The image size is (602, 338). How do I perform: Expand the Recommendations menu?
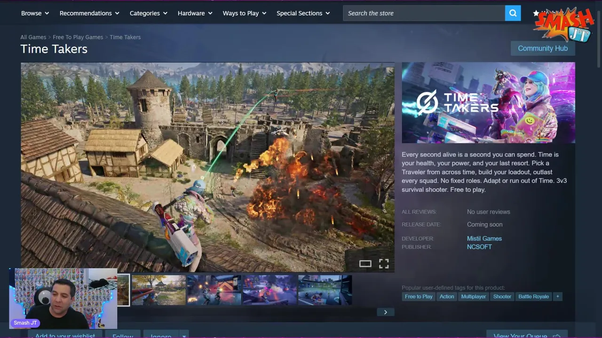[89, 13]
